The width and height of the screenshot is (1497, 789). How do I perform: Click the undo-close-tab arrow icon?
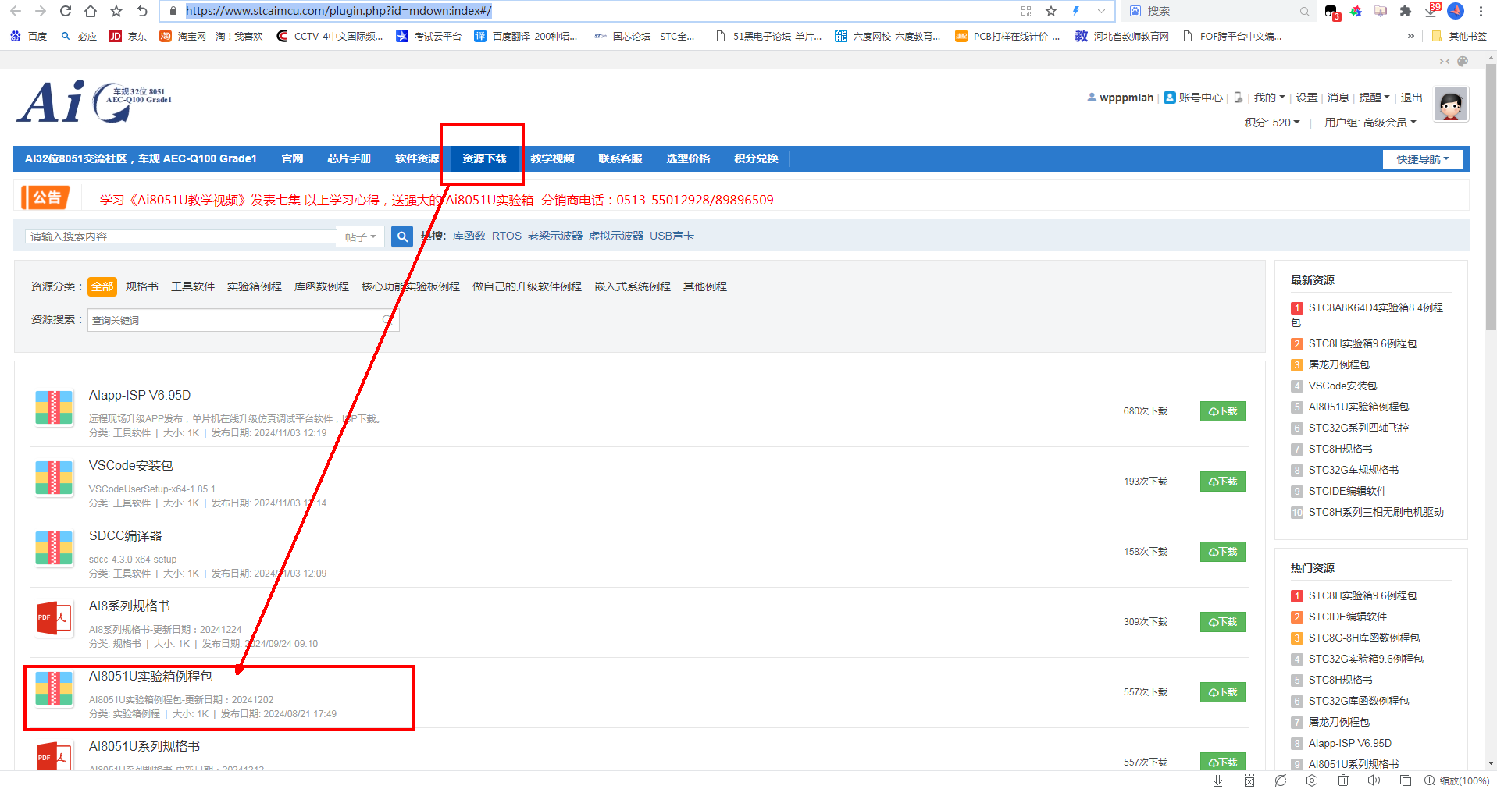142,11
